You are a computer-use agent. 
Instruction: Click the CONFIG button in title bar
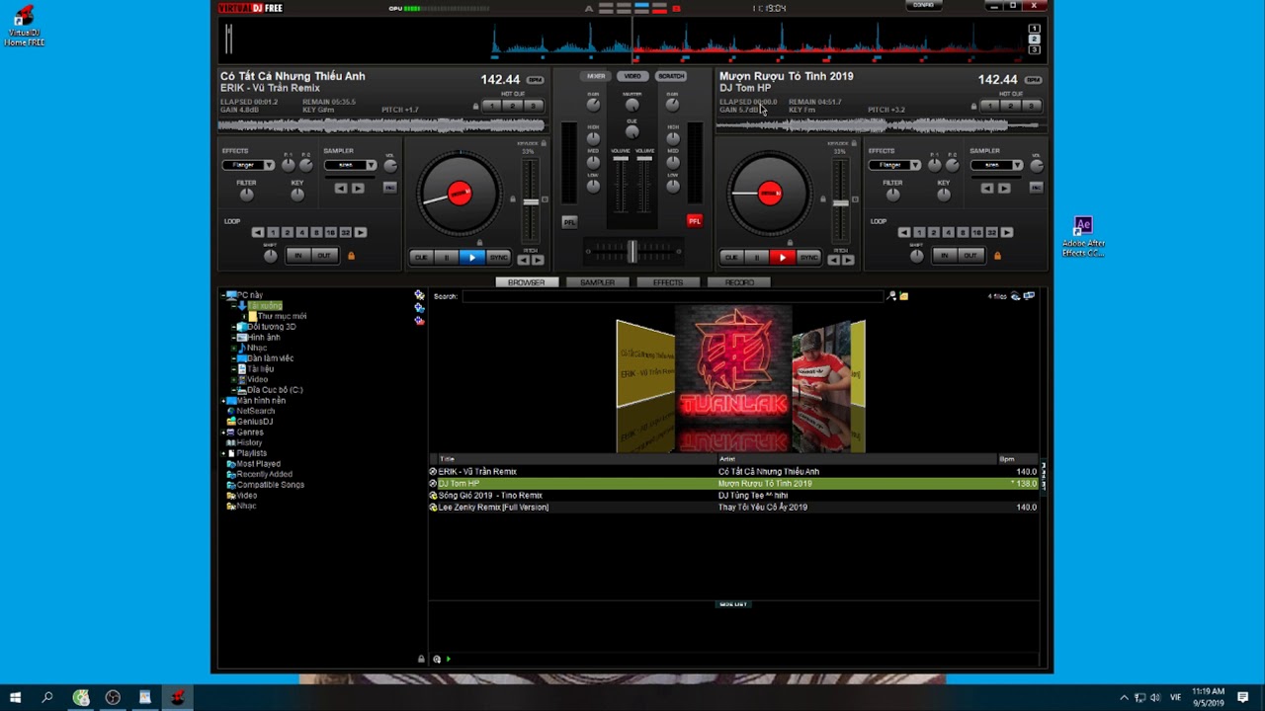923,5
